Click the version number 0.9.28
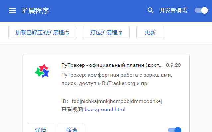This screenshot has height=132, width=212. tap(173, 65)
